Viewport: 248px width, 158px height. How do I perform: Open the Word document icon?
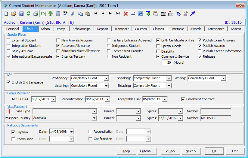pyautogui.click(x=141, y=14)
